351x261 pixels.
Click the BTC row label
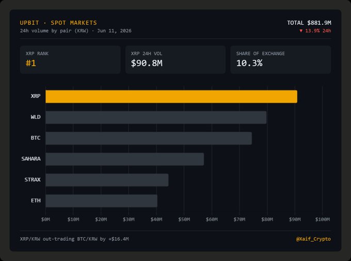pos(36,138)
